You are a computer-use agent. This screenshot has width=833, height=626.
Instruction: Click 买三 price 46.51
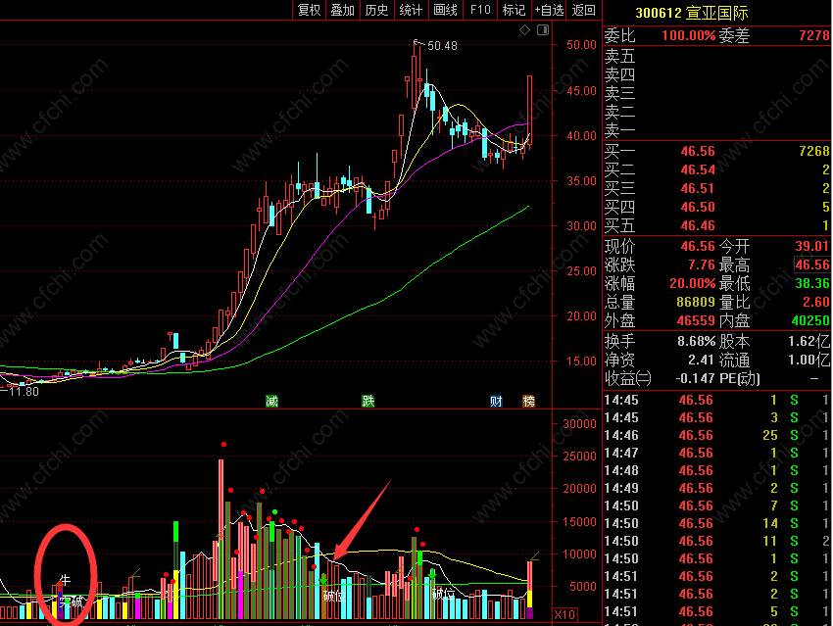pos(698,188)
